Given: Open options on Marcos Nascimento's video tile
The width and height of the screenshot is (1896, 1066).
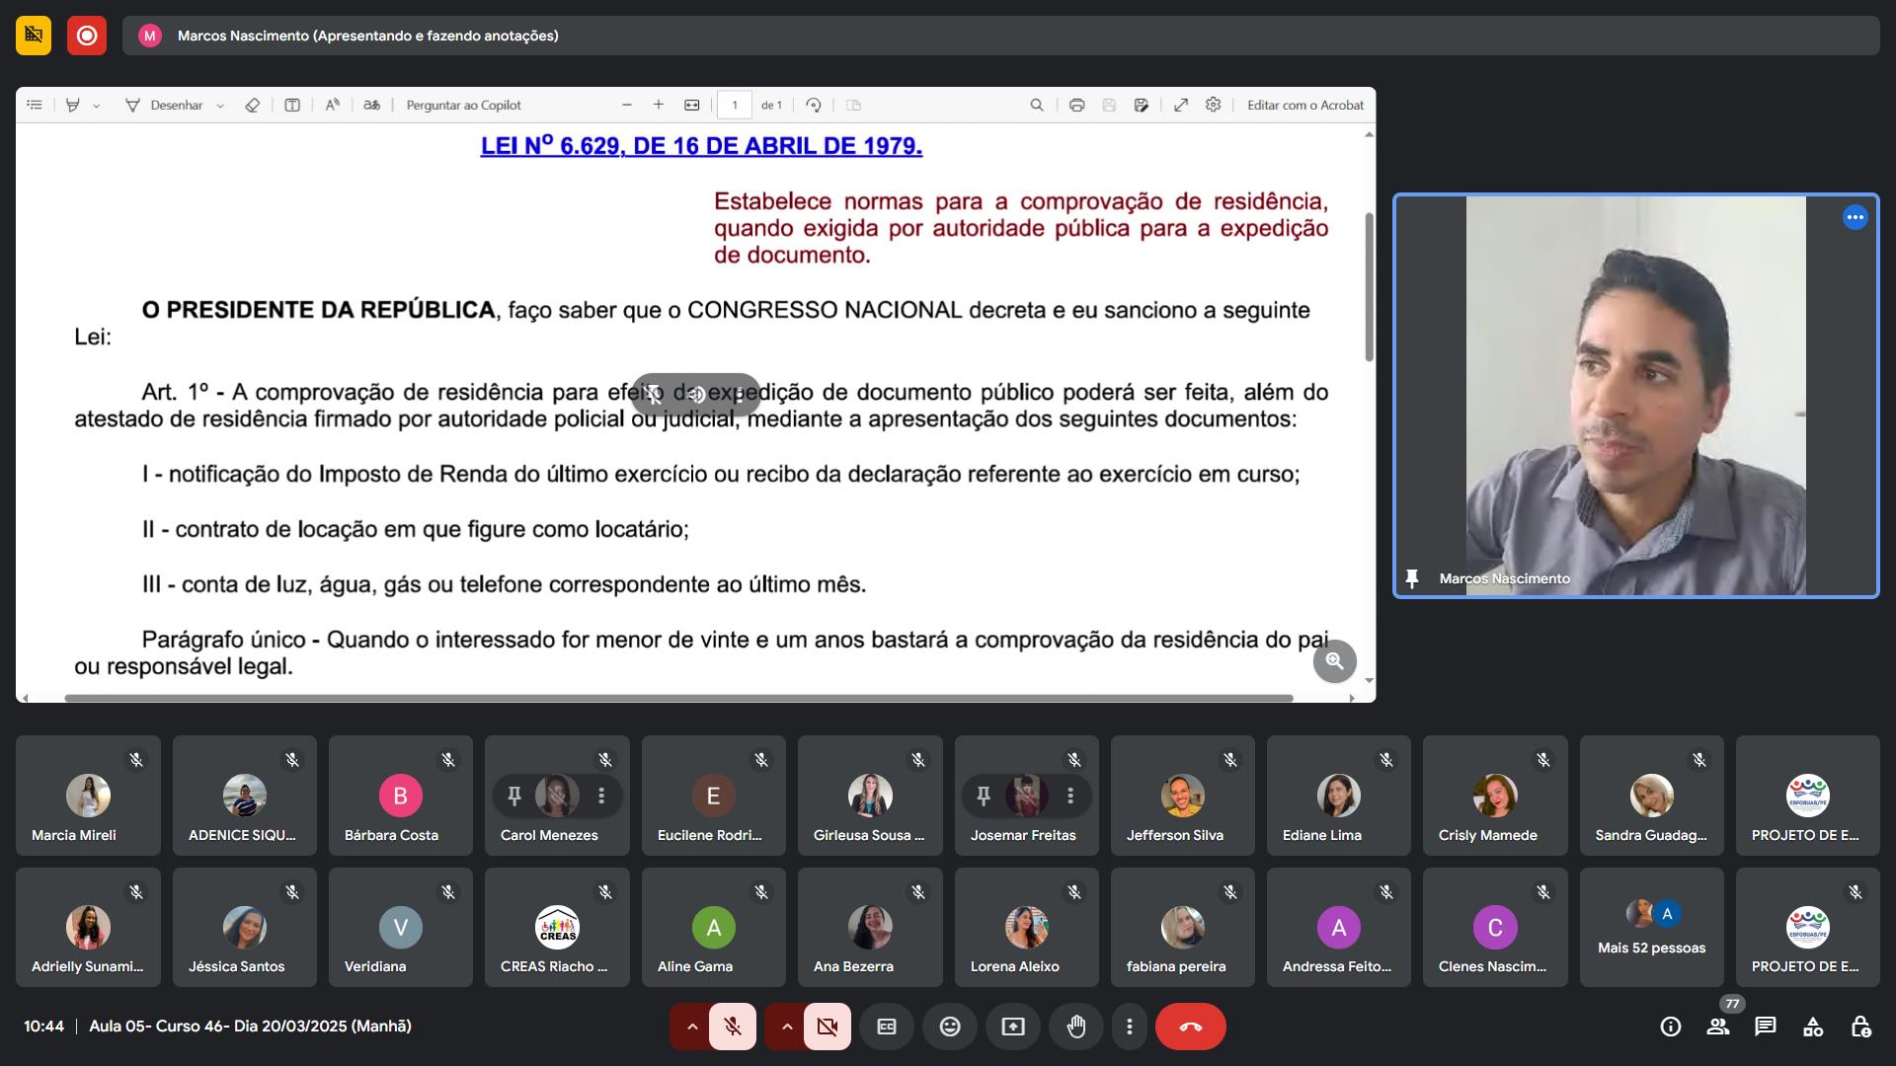Looking at the screenshot, I should point(1855,217).
